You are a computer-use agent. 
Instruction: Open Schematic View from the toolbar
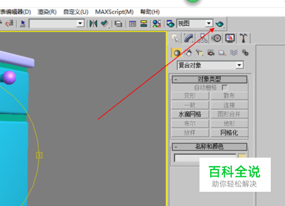[144, 24]
